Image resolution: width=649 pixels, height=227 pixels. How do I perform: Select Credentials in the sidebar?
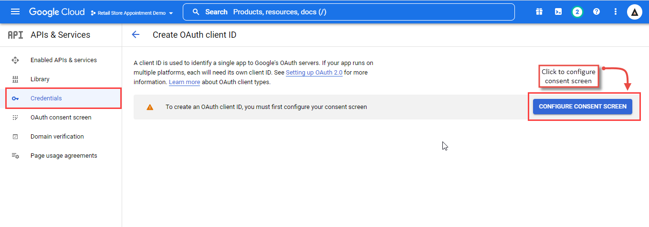pyautogui.click(x=63, y=98)
